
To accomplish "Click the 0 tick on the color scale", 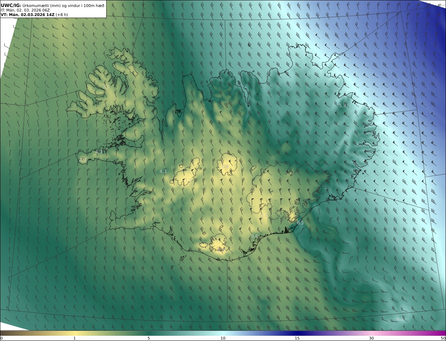I will pyautogui.click(x=1, y=338).
